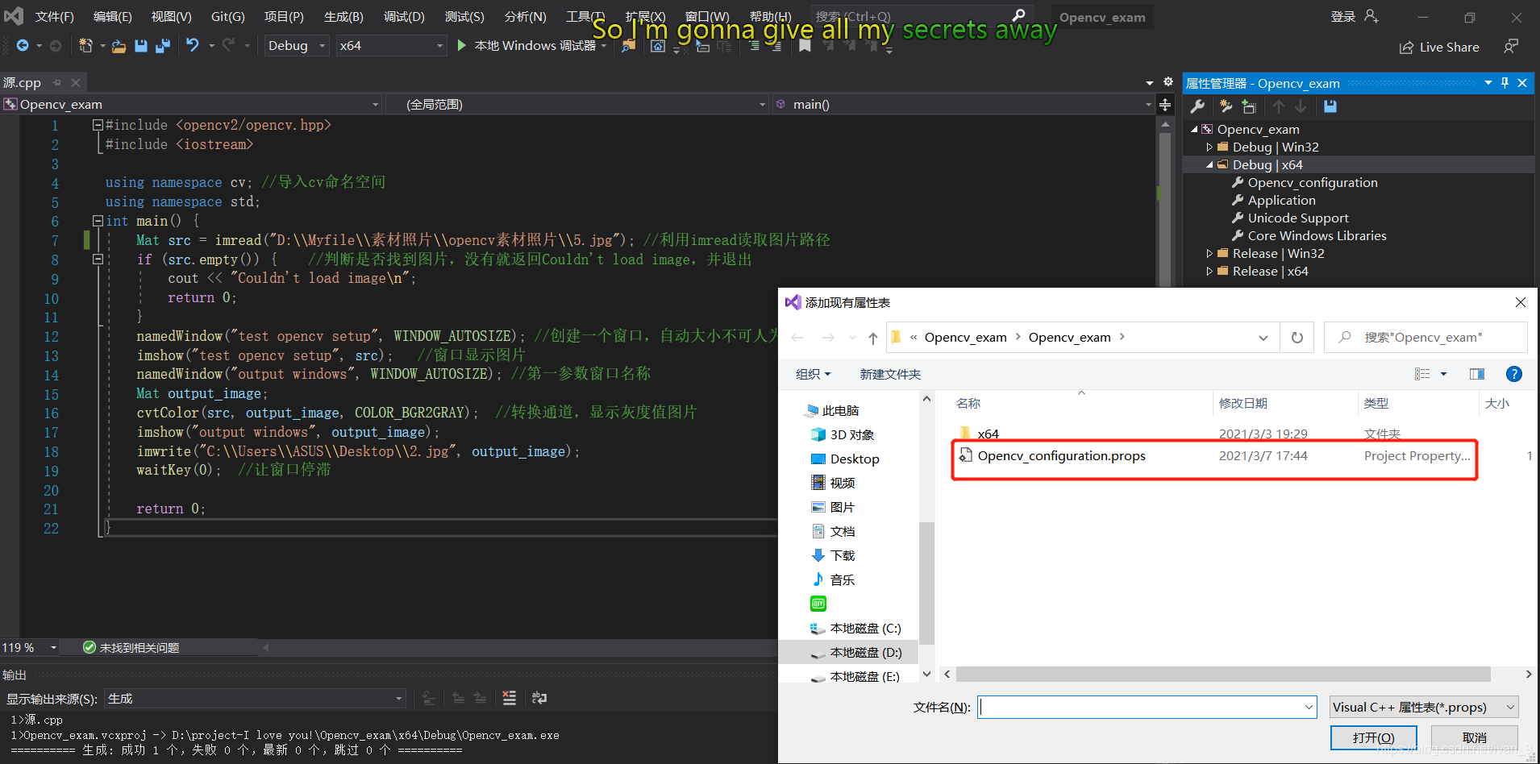Click the search Opencv_exam box in dialog
1540x764 pixels.
(x=1426, y=338)
